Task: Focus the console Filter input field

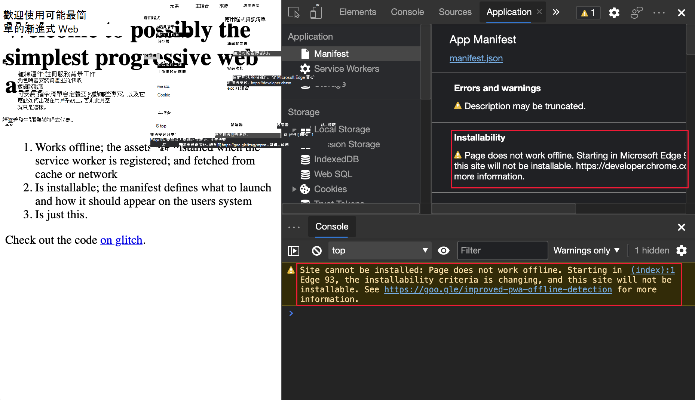Action: point(502,250)
